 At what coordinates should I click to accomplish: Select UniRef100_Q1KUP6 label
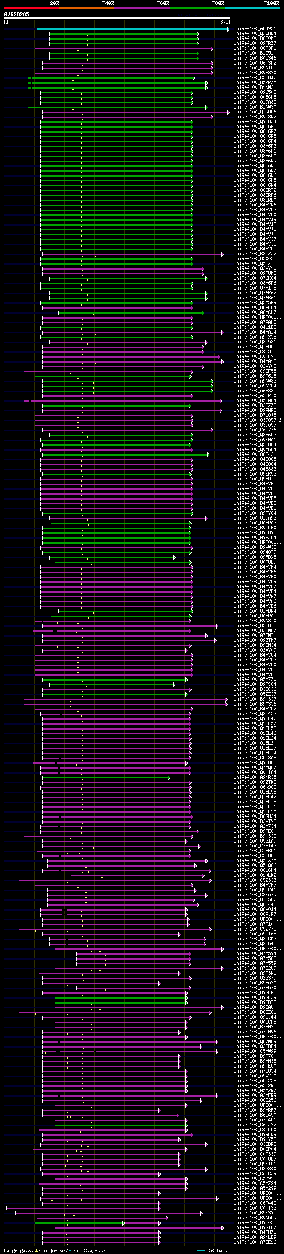[255, 112]
